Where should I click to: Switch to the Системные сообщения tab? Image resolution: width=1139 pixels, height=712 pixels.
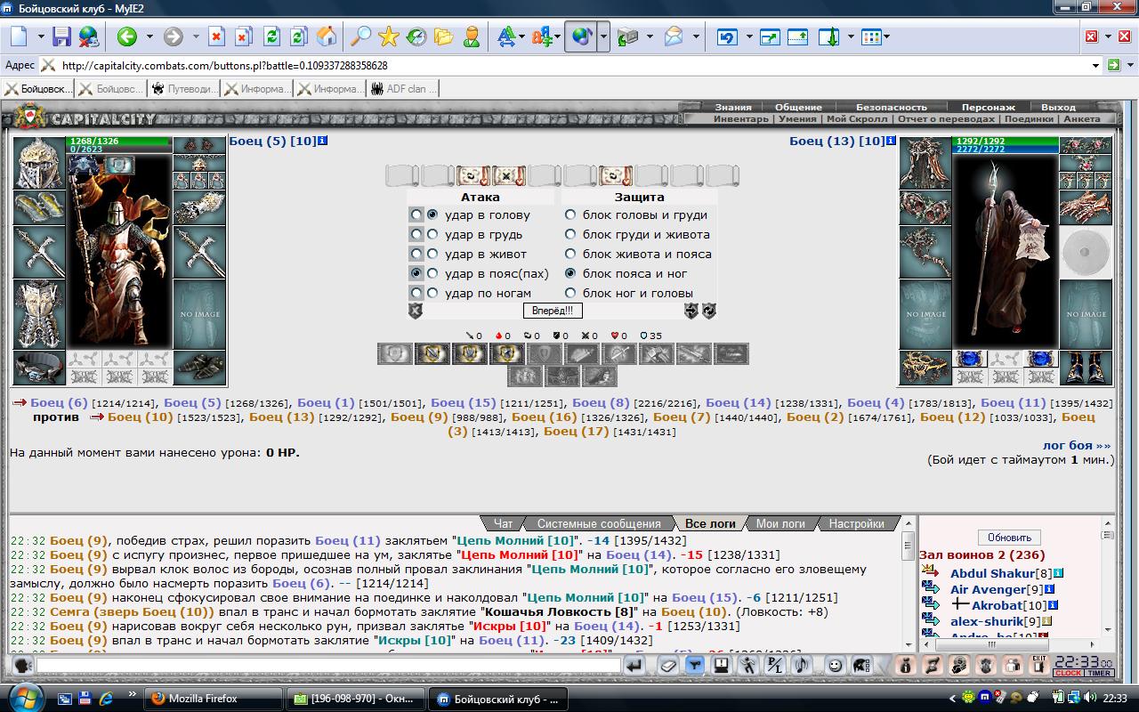(598, 523)
